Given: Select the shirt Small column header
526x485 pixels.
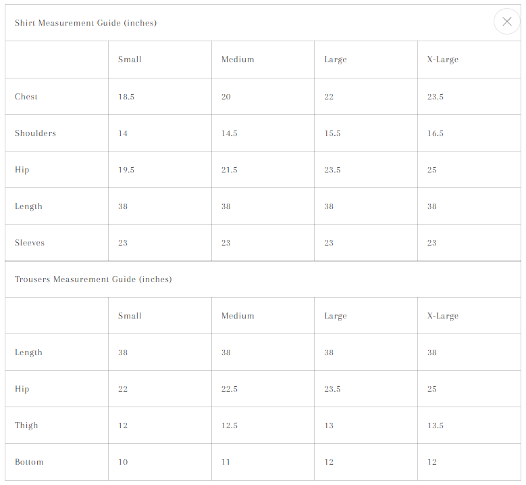Looking at the screenshot, I should [130, 60].
